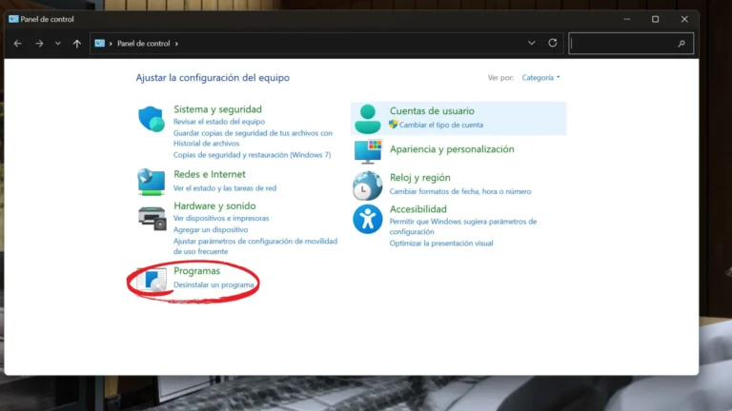Go up one folder level
Image resolution: width=732 pixels, height=411 pixels.
pyautogui.click(x=77, y=44)
